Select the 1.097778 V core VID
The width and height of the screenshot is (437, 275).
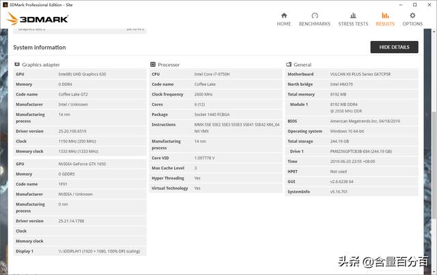pyautogui.click(x=205, y=158)
